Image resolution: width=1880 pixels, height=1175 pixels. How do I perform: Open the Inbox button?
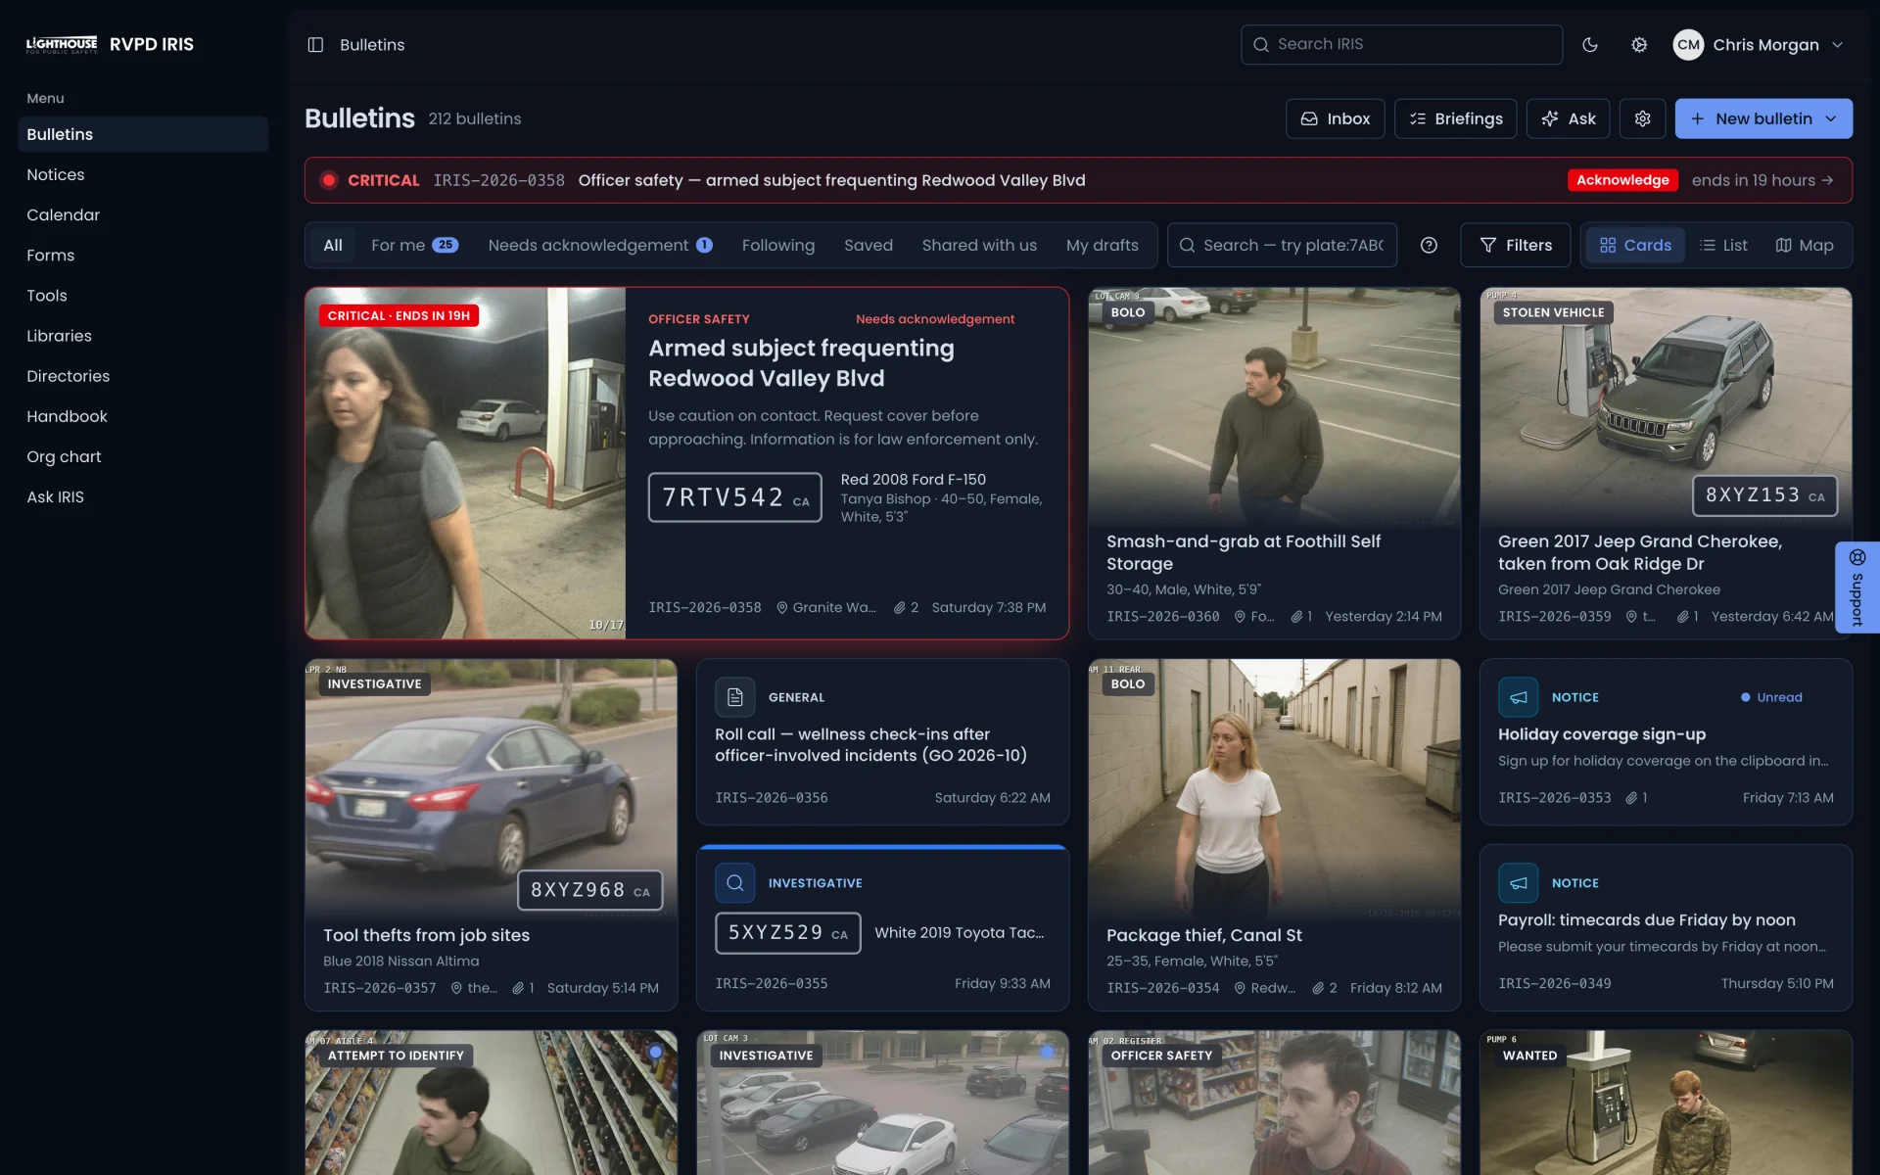click(1335, 118)
